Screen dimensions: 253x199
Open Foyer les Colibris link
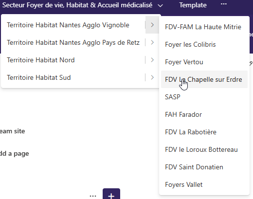(190, 44)
